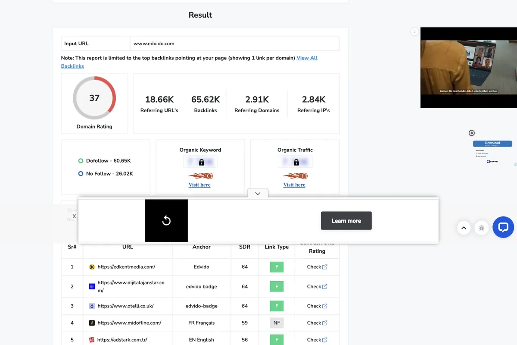The width and height of the screenshot is (517, 345).
Task: Open https://adstark.com.tr/ URL
Action: click(122, 339)
